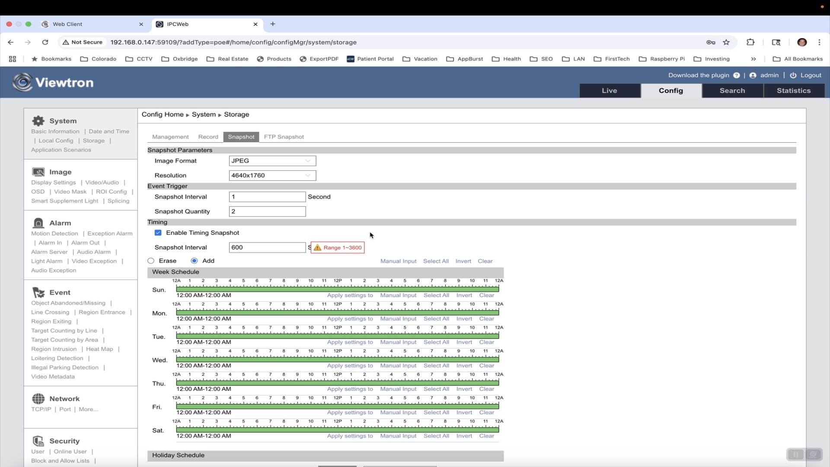830x467 pixels.
Task: Open the Resolution dropdown
Action: pyautogui.click(x=272, y=176)
